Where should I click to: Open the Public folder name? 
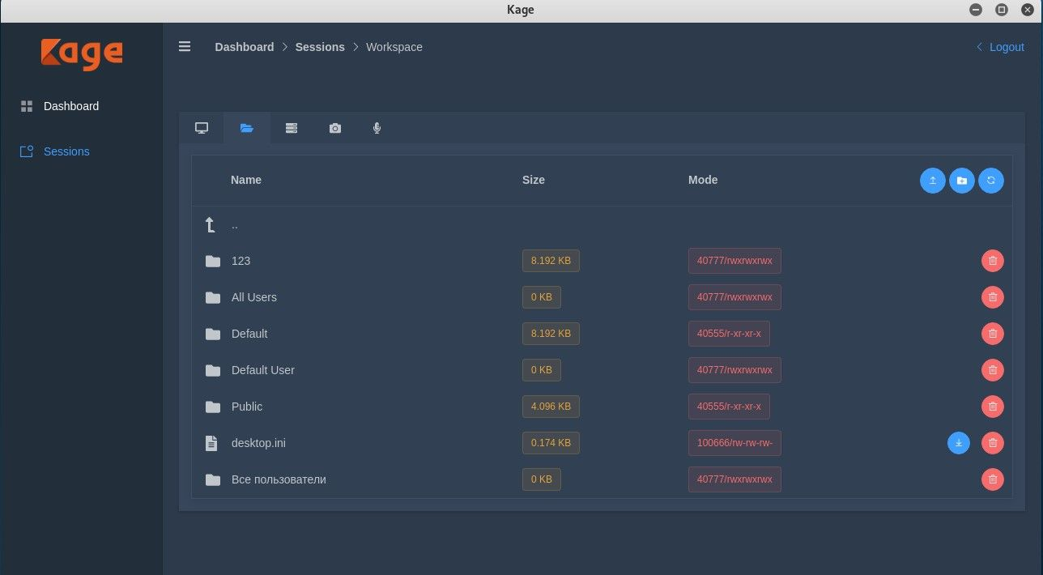coord(247,407)
